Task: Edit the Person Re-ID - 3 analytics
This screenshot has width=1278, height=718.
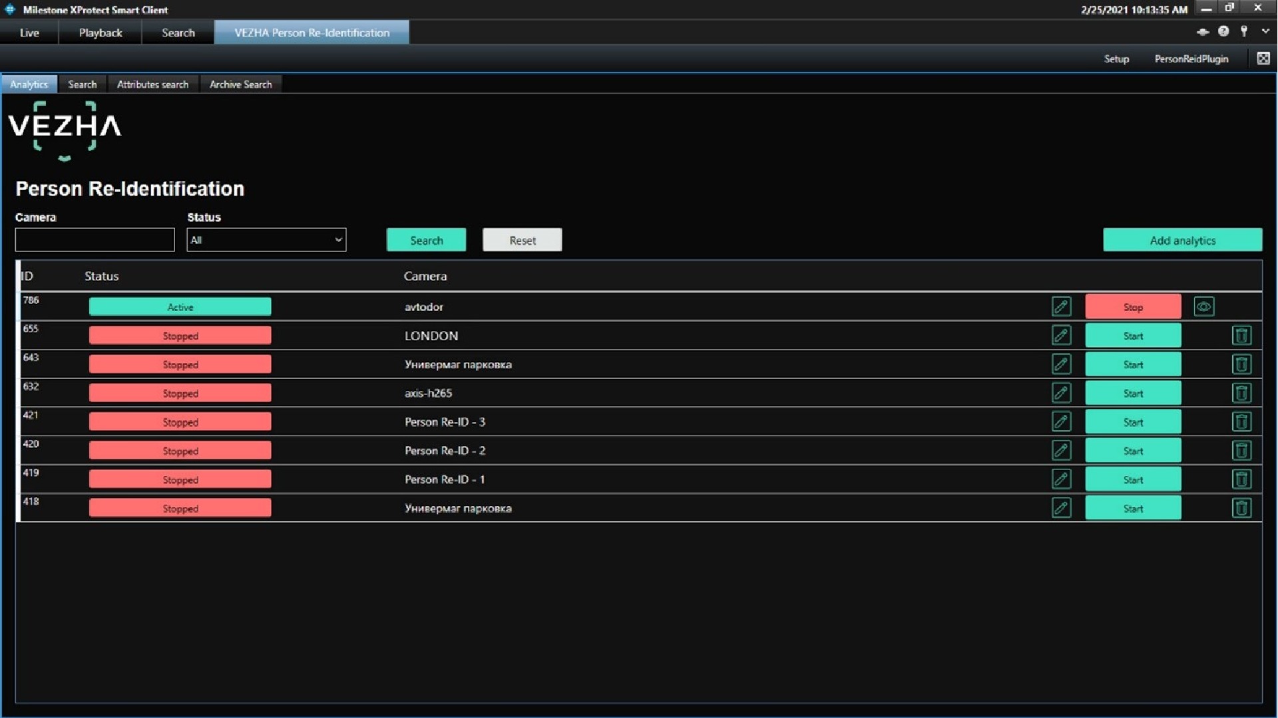Action: [x=1062, y=421]
